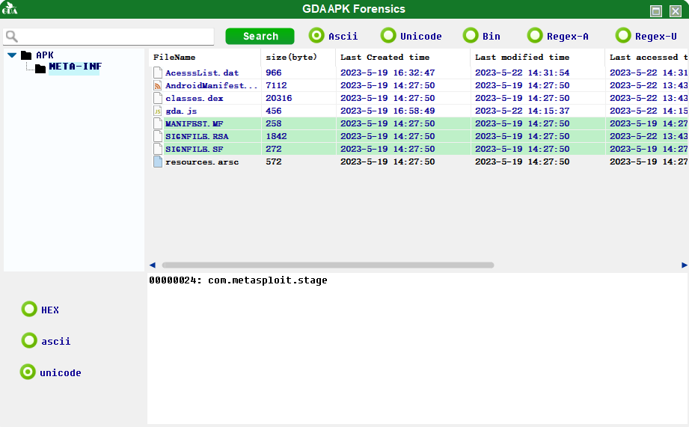
Task: Click created time 2023-5-19 16:58:49
Action: 388,111
